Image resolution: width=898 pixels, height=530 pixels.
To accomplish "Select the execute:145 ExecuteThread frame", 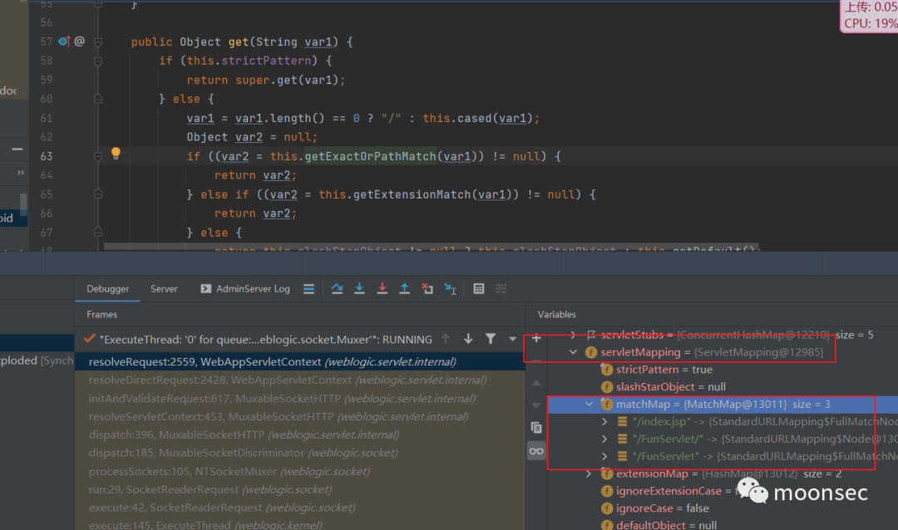I will (x=300, y=524).
